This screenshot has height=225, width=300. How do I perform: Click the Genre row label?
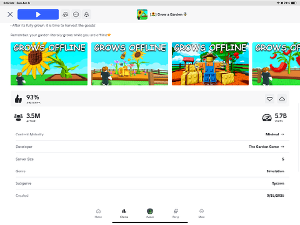pyautogui.click(x=21, y=171)
